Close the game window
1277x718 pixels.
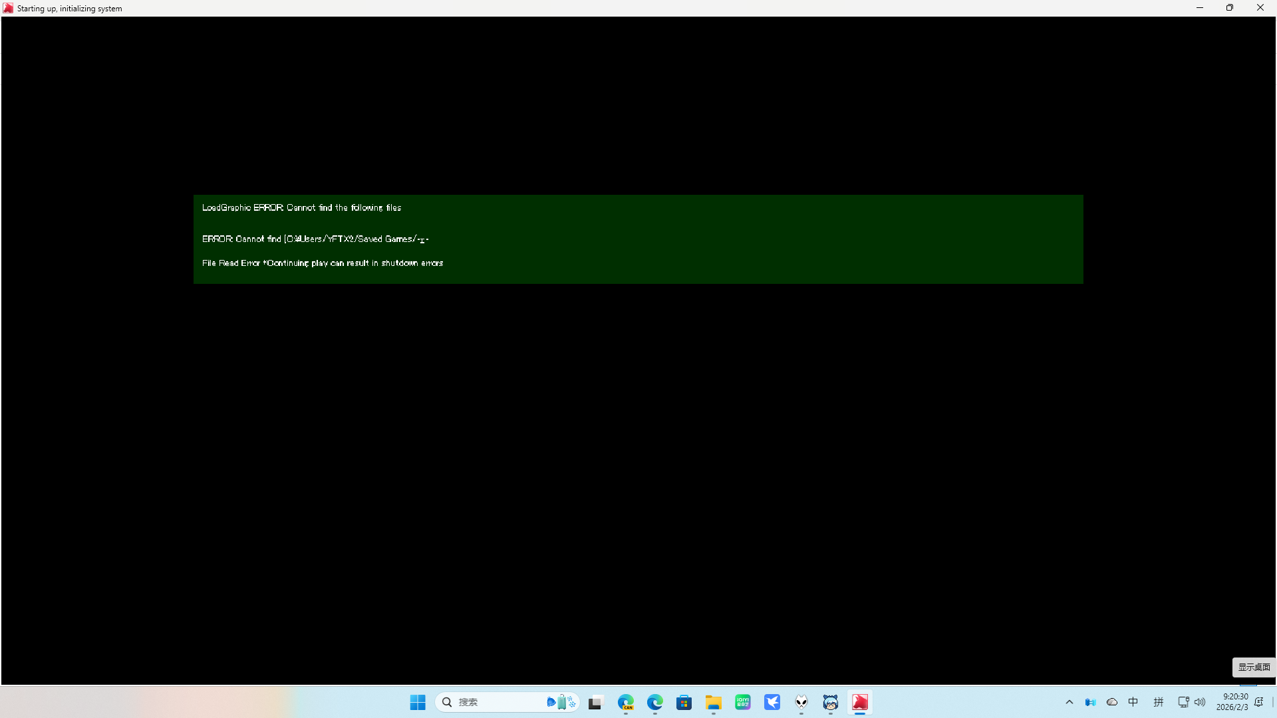tap(1260, 8)
